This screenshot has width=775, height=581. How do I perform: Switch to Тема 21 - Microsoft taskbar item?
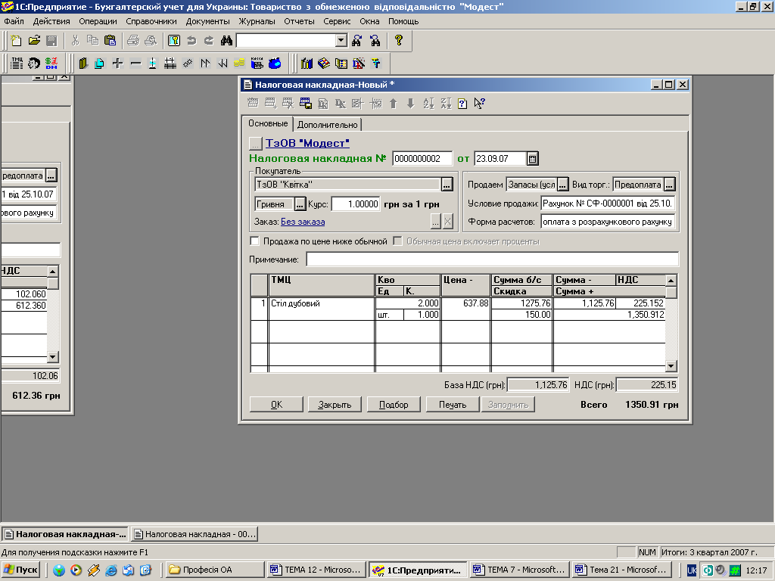(x=622, y=570)
